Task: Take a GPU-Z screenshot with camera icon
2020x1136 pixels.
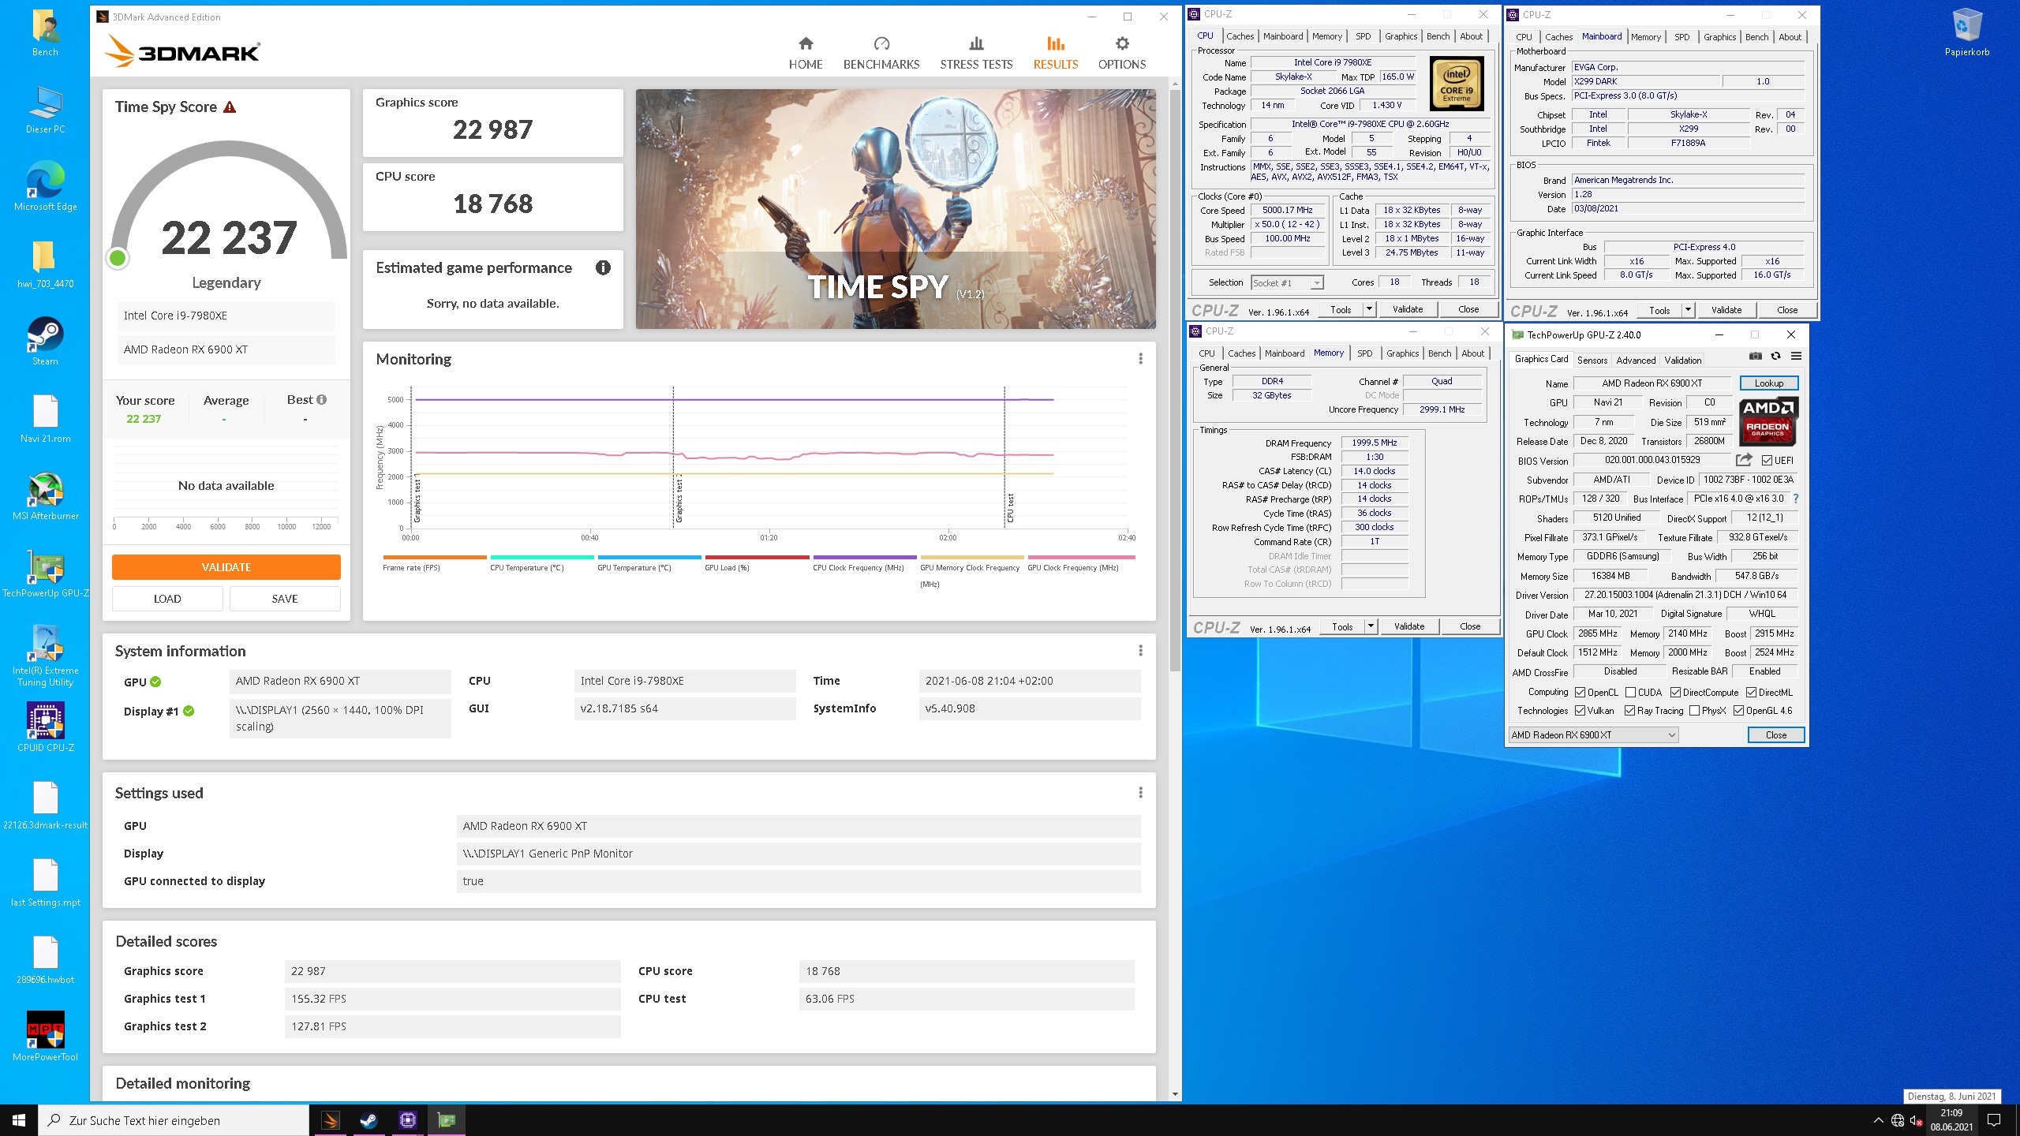Action: [x=1755, y=357]
